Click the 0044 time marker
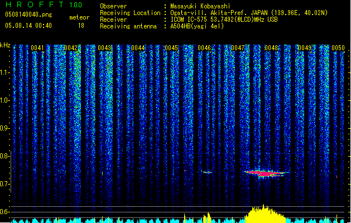This screenshot has height=223, width=351. [138, 48]
